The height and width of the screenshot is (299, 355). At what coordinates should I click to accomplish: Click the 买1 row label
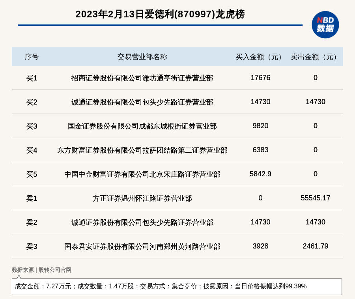point(32,78)
